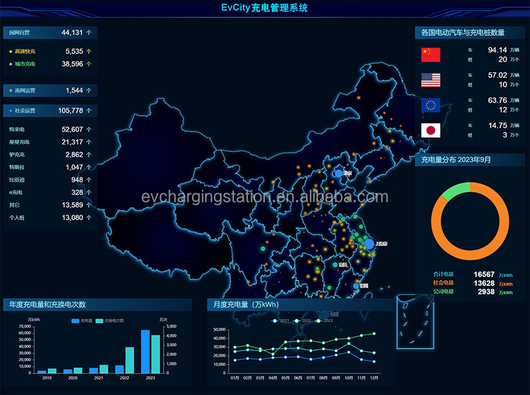Click the green bullet beside 城市充电
The height and width of the screenshot is (395, 530).
click(x=11, y=64)
